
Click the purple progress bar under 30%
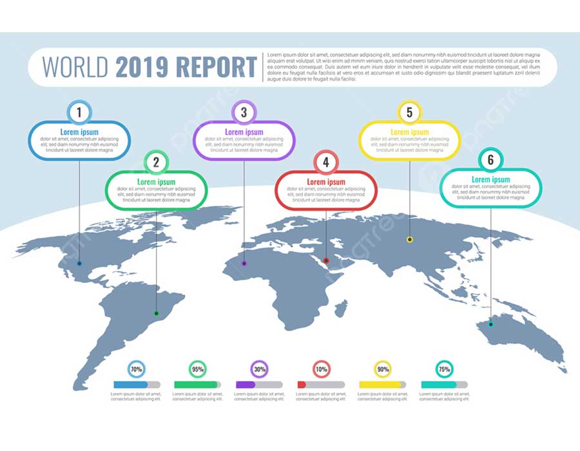[259, 385]
